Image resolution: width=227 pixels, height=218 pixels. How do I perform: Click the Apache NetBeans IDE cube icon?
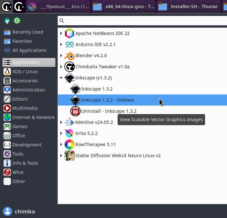(70, 33)
